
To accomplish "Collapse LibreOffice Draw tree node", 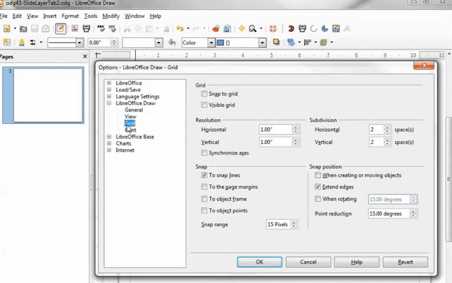I will pyautogui.click(x=109, y=103).
